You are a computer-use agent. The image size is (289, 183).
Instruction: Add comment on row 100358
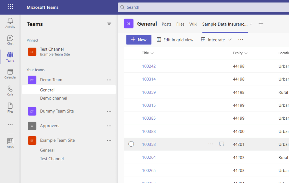click(x=222, y=144)
